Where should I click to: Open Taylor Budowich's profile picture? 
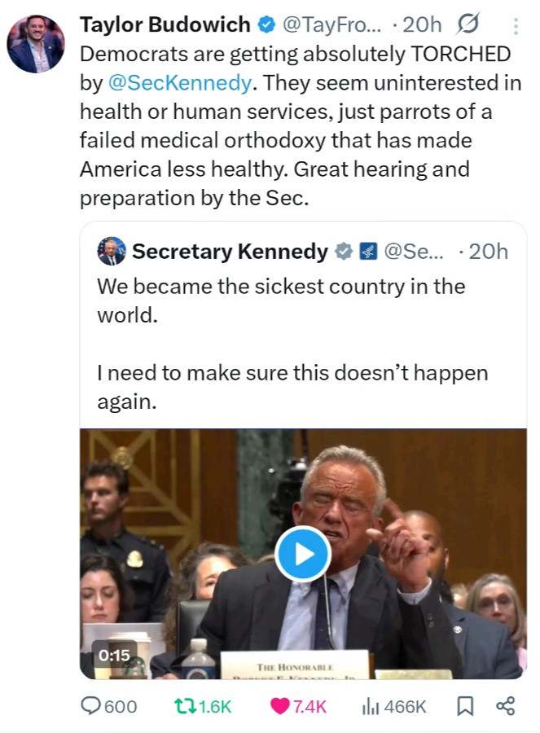pos(36,43)
